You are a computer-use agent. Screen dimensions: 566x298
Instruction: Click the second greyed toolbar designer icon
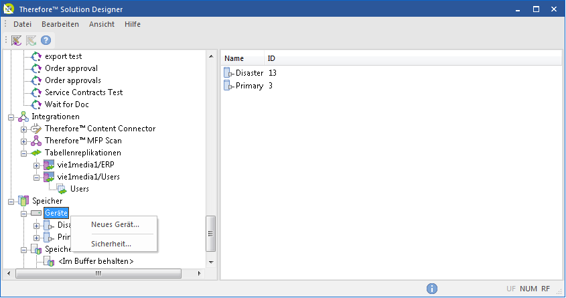31,40
